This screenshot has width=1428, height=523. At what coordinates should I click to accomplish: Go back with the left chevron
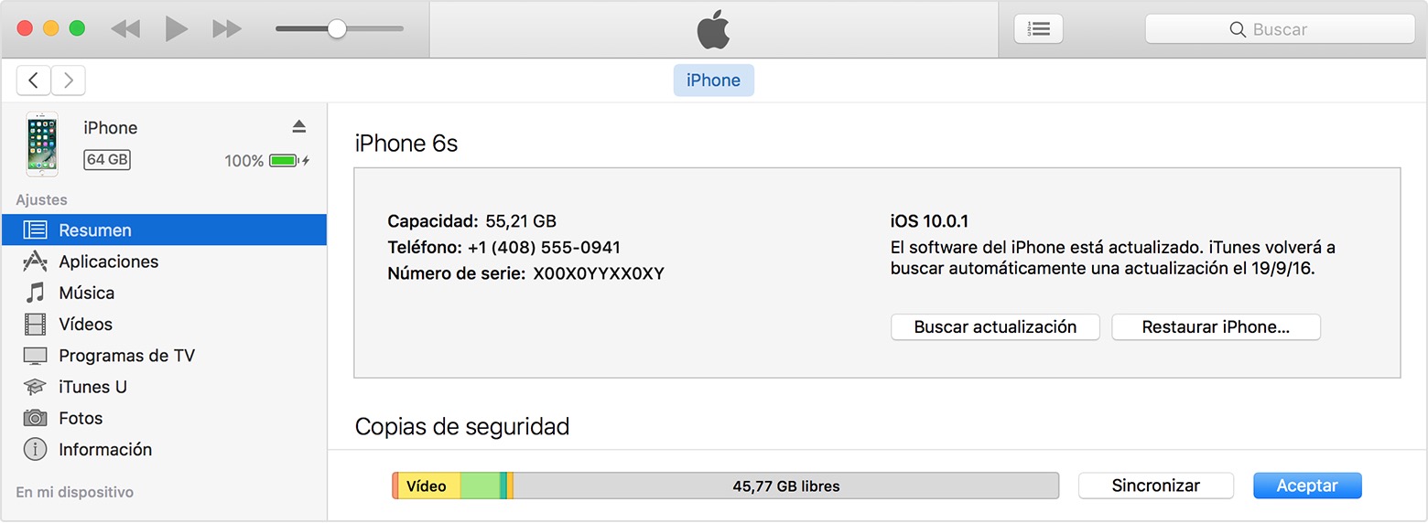tap(34, 80)
